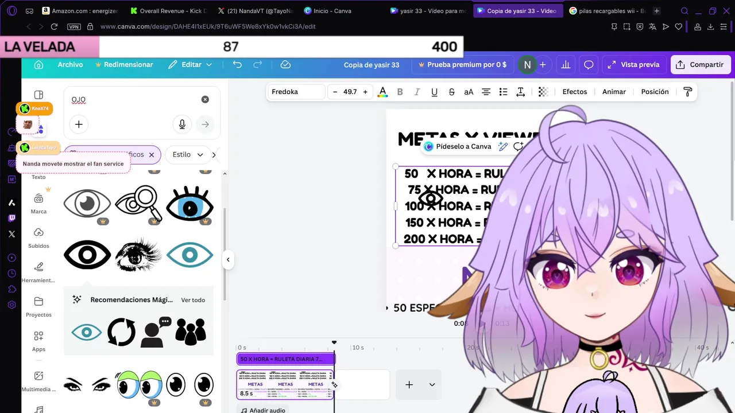Click Ver todo in Recomendaciones Mágicas

[x=193, y=300]
